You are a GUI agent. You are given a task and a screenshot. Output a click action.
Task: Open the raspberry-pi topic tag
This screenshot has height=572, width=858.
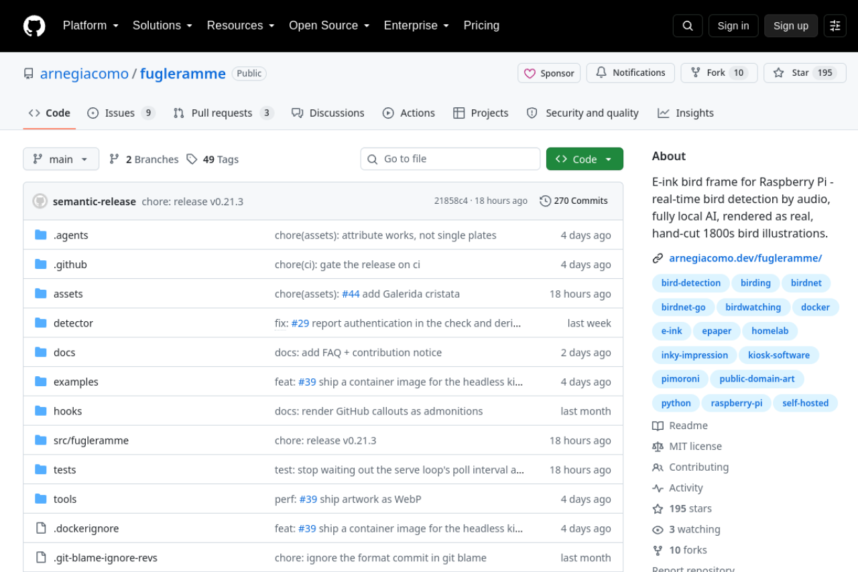737,403
